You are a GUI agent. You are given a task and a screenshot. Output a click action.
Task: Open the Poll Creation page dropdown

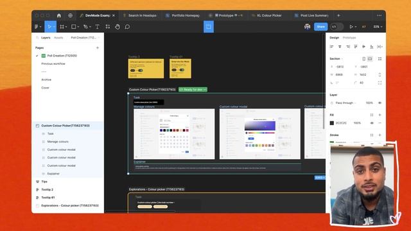(x=85, y=38)
